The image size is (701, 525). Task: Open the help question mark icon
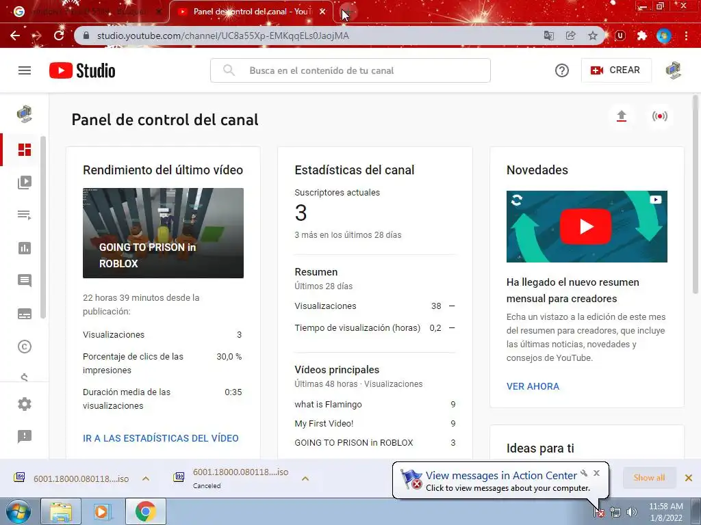(x=561, y=70)
